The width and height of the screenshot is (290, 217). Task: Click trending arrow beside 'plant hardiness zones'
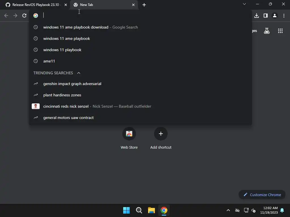pos(36,95)
